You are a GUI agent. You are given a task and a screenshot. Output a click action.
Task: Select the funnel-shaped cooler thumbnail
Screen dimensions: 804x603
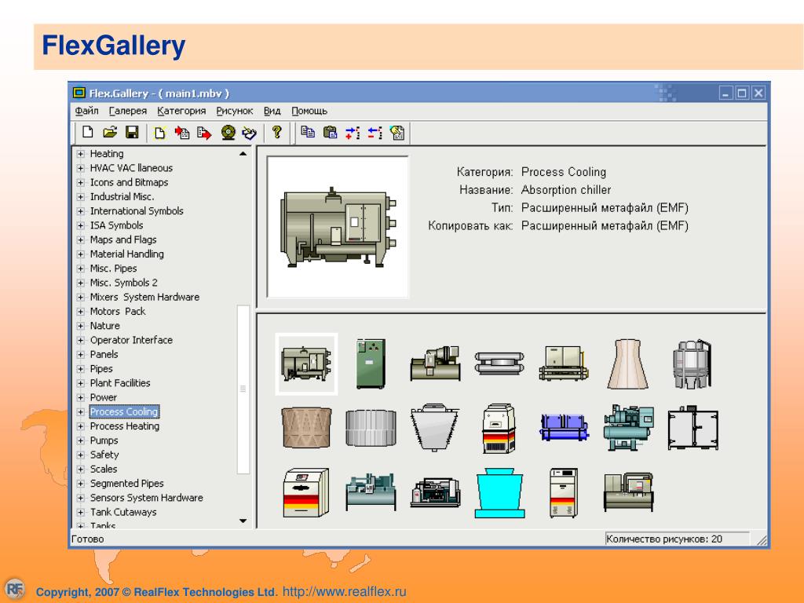pyautogui.click(x=435, y=428)
